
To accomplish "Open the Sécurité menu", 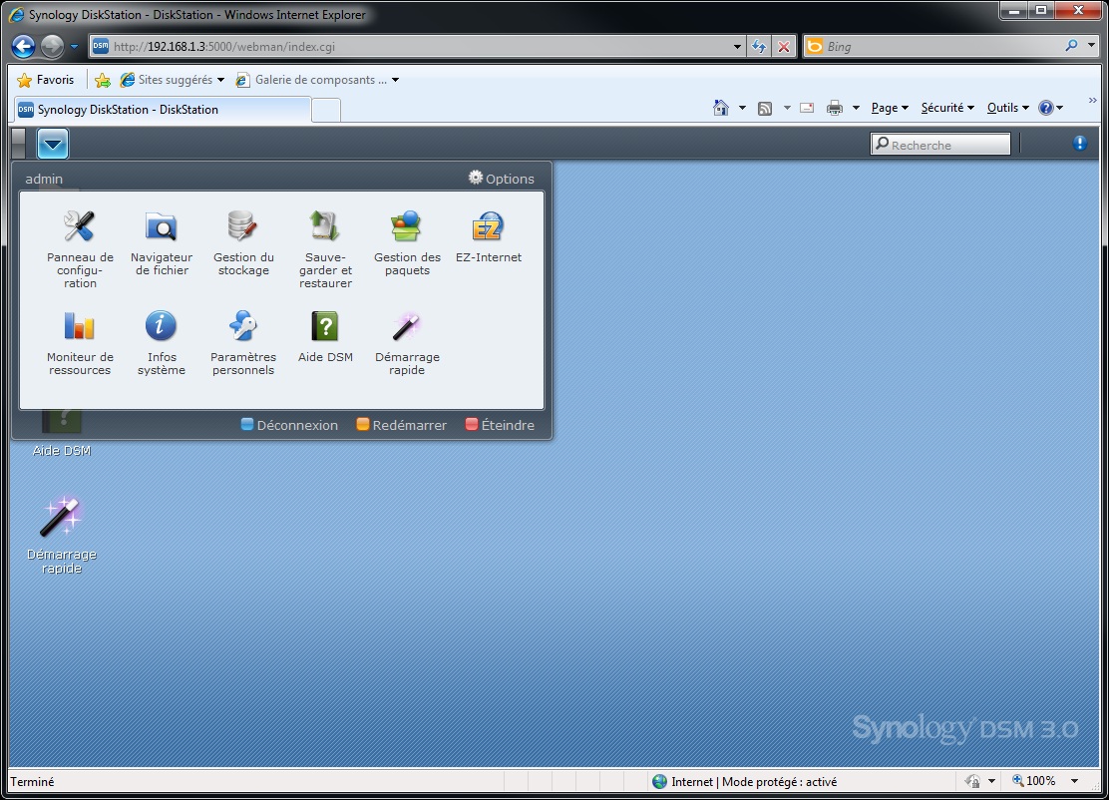I will (x=947, y=108).
